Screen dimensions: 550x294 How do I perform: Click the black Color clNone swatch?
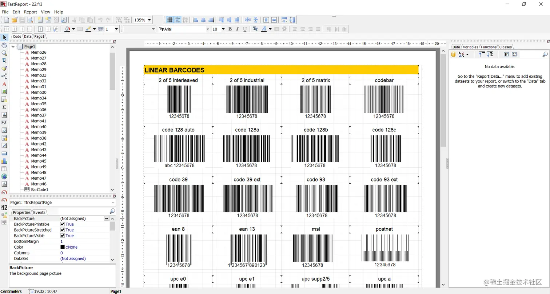pyautogui.click(x=63, y=247)
